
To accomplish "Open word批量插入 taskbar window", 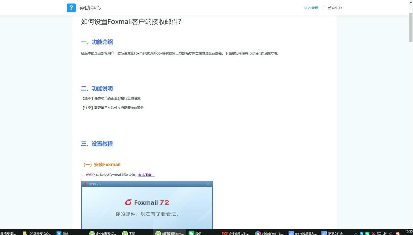I will pyautogui.click(x=303, y=233).
